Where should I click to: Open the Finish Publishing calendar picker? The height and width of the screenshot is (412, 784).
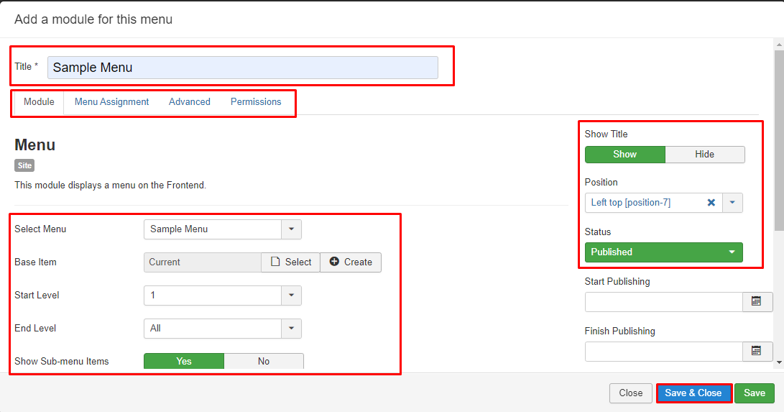pyautogui.click(x=757, y=352)
